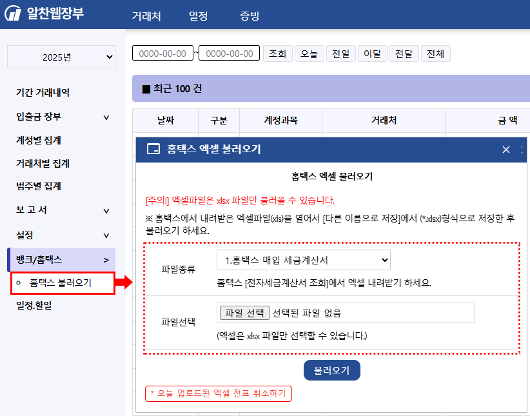The height and width of the screenshot is (416, 530).
Task: Close the 홈택스 엑셀 불러오기 dialog
Action: (x=505, y=150)
